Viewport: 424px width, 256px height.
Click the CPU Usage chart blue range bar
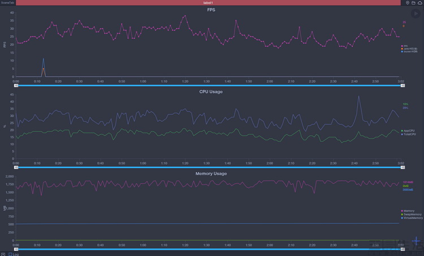click(209, 167)
